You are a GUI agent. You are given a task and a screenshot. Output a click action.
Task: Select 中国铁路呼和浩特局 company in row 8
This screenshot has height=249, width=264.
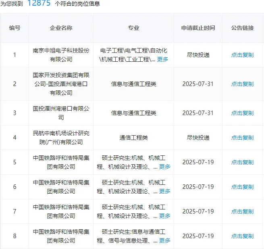[x=61, y=236]
